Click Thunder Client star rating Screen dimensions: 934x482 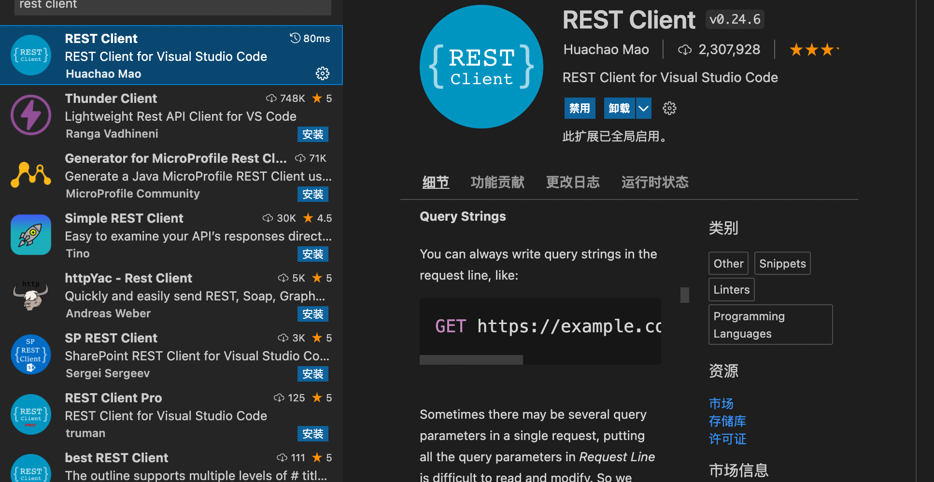click(x=322, y=99)
